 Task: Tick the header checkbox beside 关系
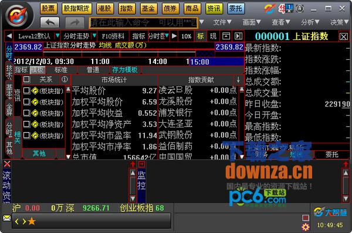26,79
